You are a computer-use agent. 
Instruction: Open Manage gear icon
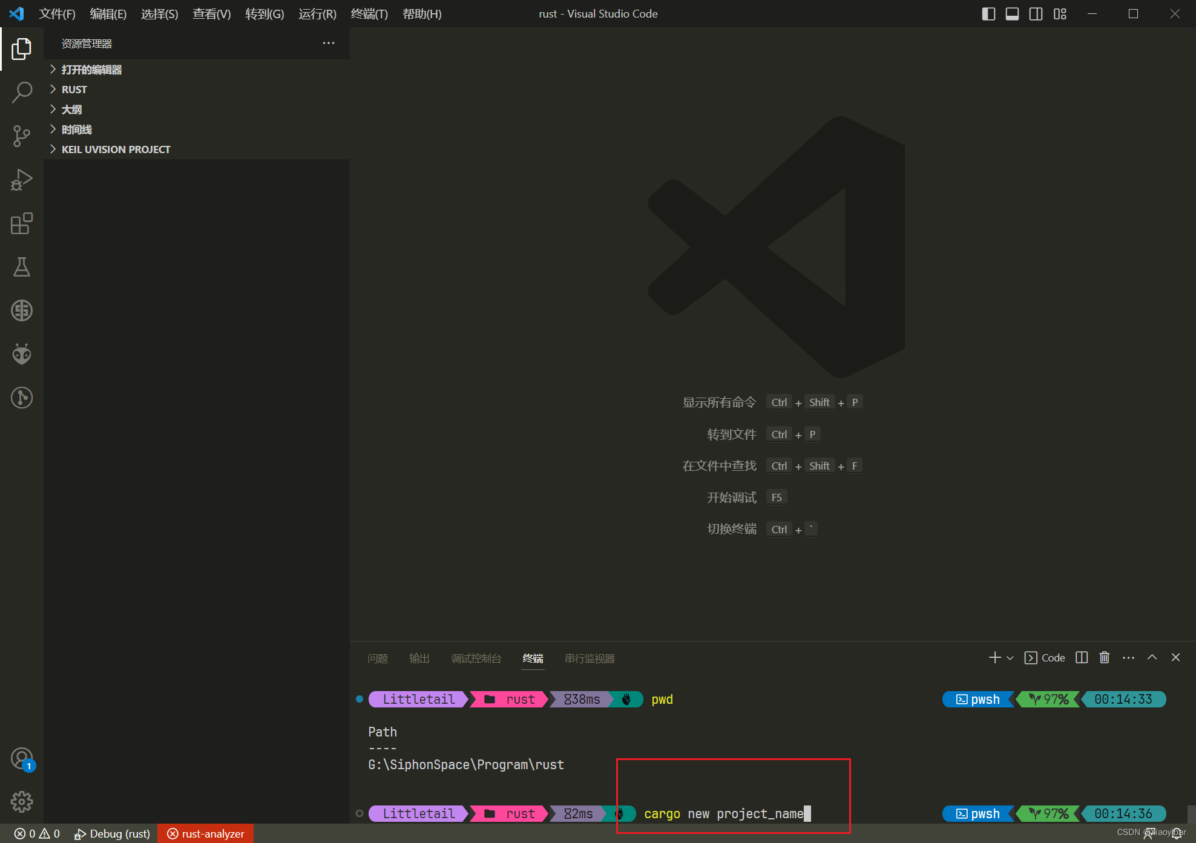[22, 802]
